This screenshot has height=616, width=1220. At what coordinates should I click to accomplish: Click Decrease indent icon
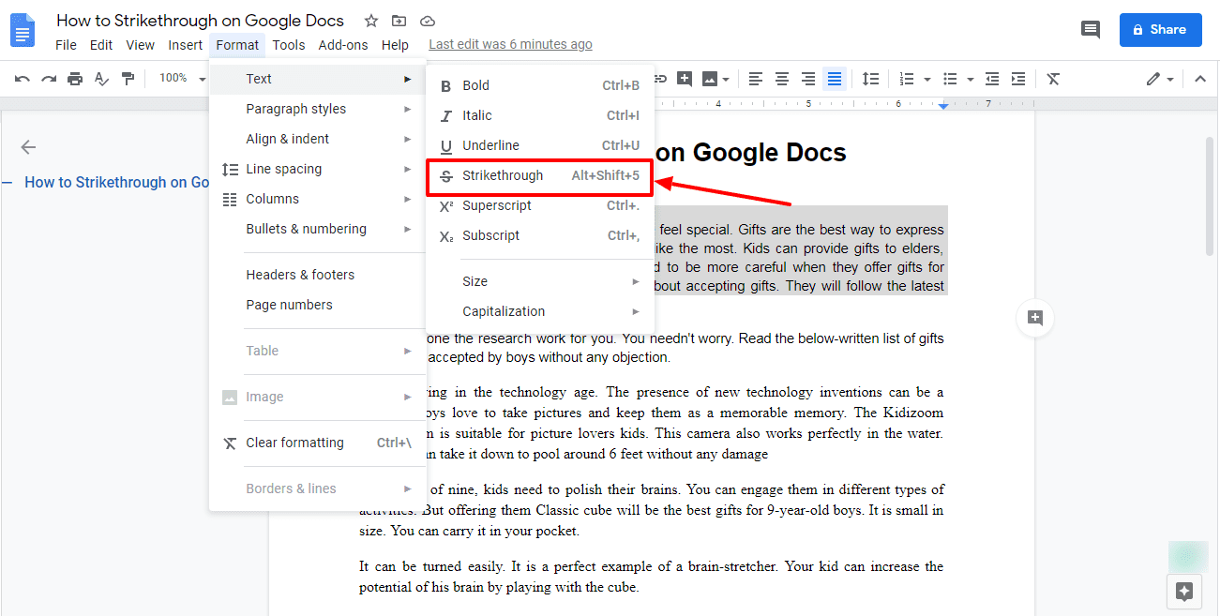click(992, 79)
